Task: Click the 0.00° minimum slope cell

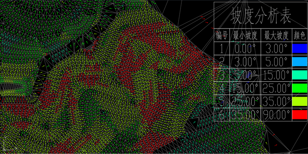Action: point(246,49)
